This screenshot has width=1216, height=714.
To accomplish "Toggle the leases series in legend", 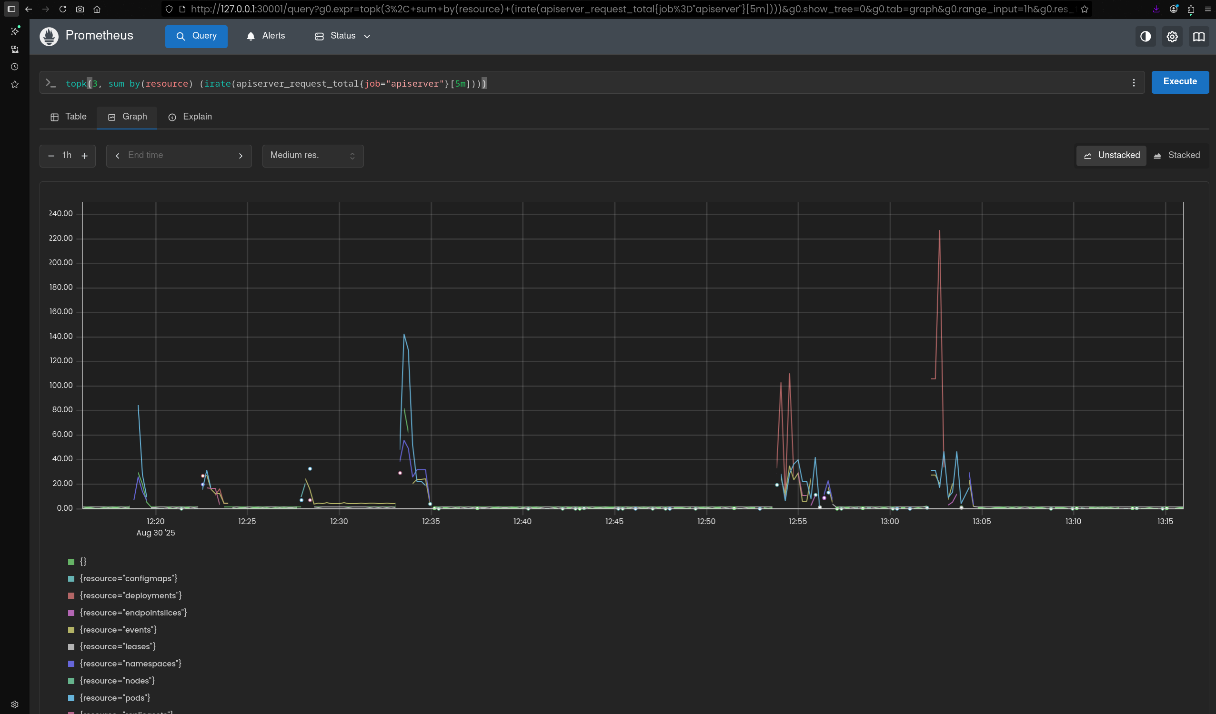I will [x=112, y=646].
